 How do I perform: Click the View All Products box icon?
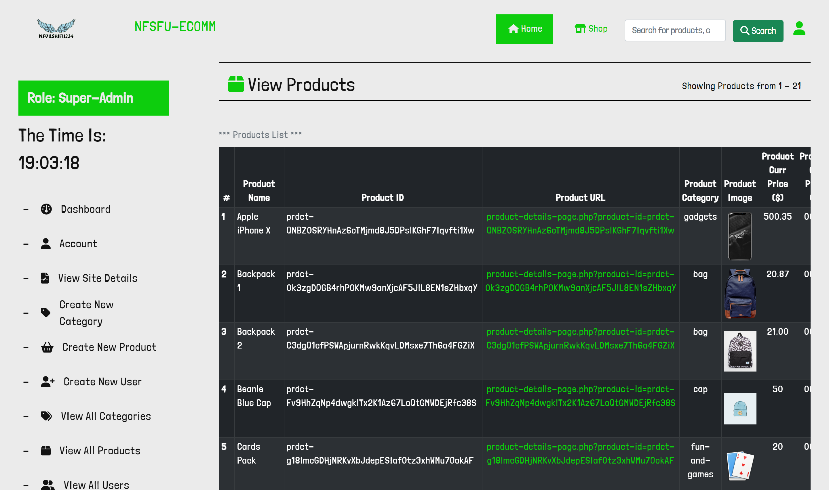[x=45, y=451]
